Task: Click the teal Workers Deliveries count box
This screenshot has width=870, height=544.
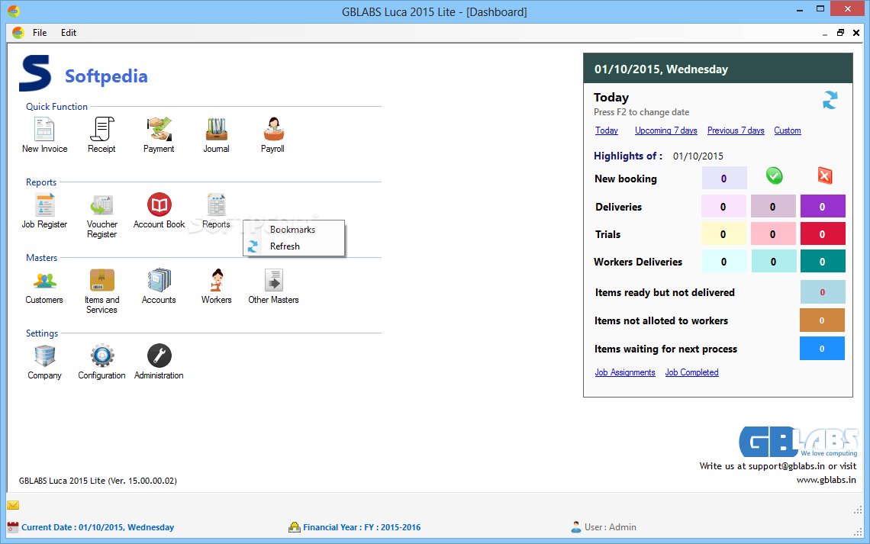Action: point(823,261)
